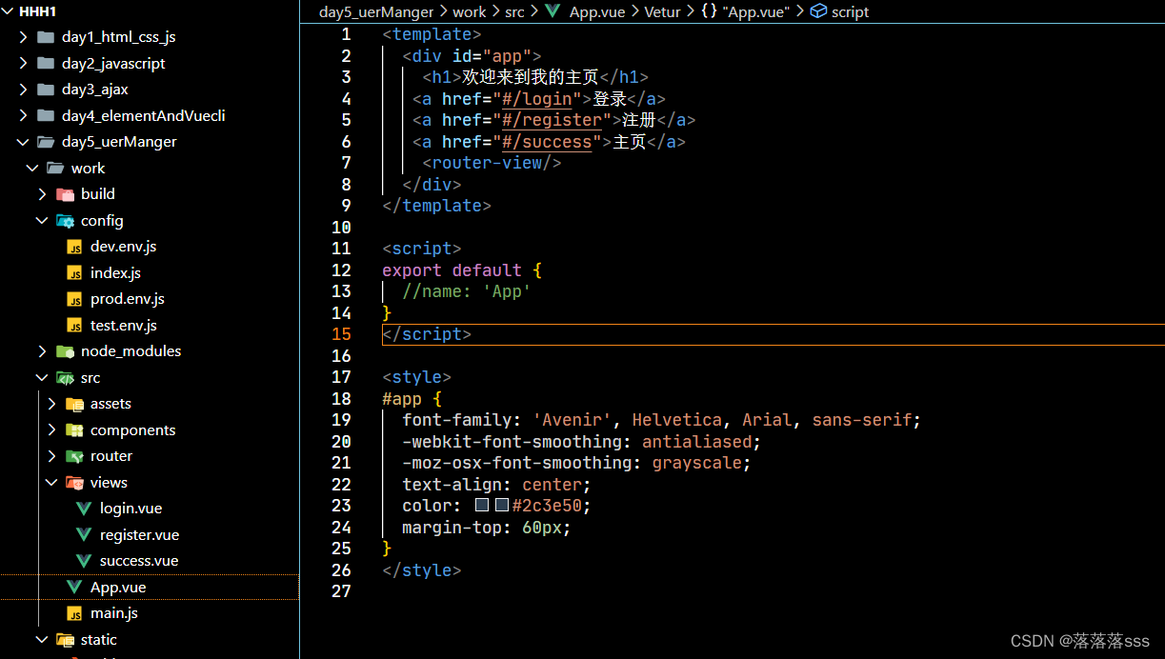Click line number 15 in the gutter
The width and height of the screenshot is (1165, 659).
pos(341,333)
